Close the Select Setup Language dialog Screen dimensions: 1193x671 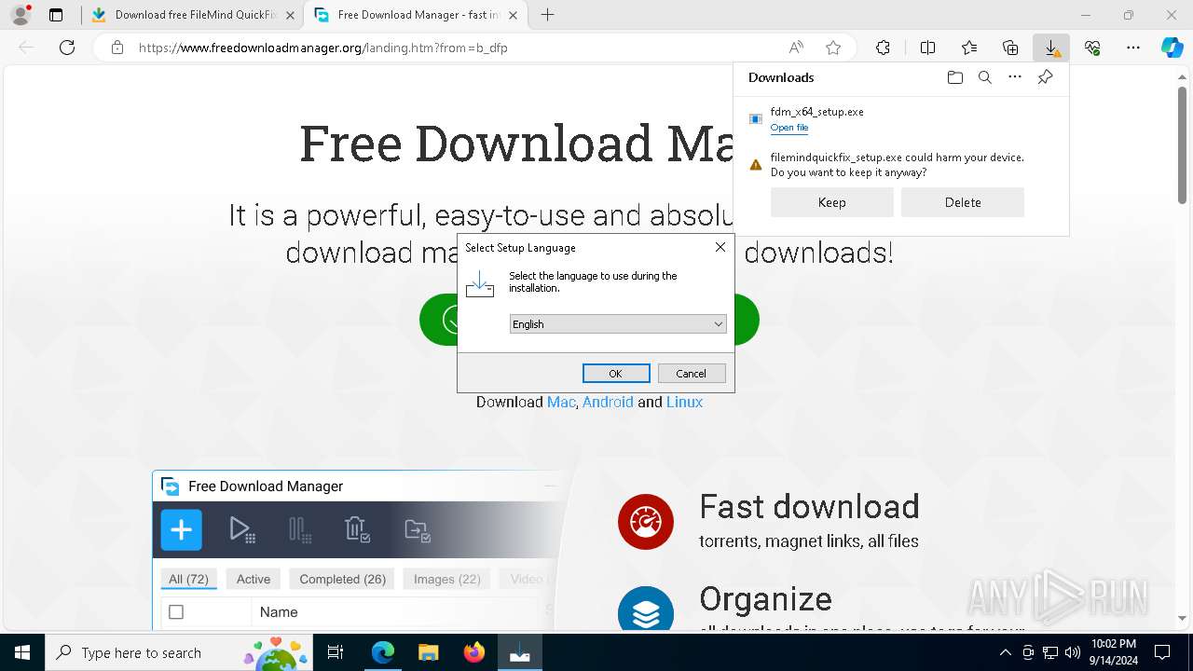coord(720,247)
